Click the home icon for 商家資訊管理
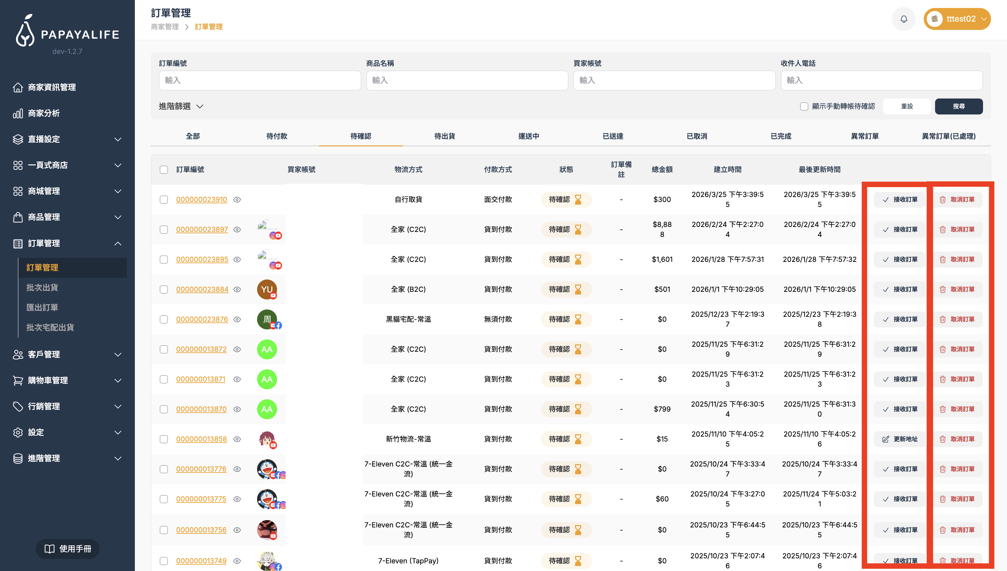The height and width of the screenshot is (571, 1007). [x=18, y=88]
